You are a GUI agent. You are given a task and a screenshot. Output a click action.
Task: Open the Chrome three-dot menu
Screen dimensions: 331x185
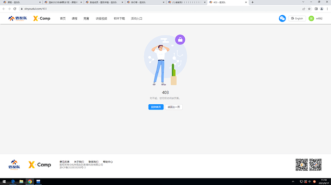pyautogui.click(x=327, y=9)
